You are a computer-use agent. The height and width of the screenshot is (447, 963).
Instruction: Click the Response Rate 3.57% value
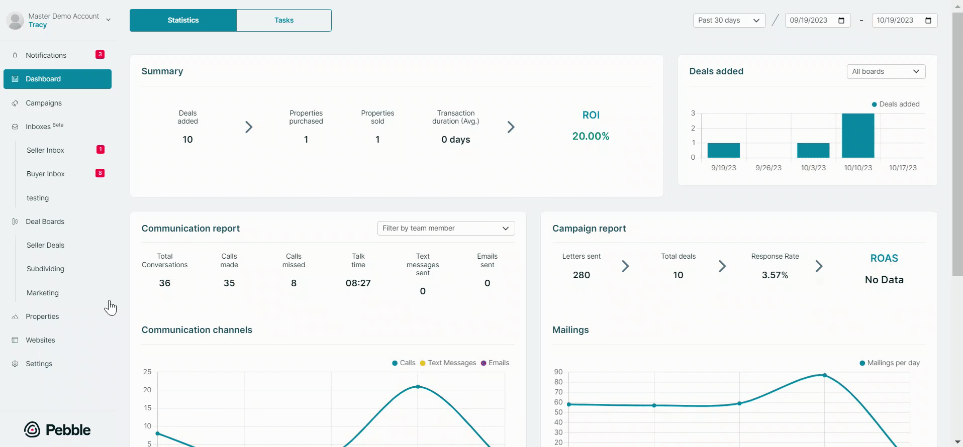[x=775, y=275]
